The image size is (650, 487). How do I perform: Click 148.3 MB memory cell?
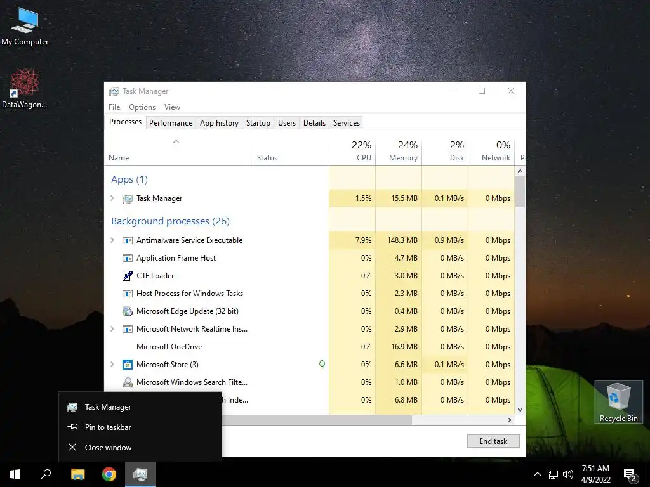[399, 240]
